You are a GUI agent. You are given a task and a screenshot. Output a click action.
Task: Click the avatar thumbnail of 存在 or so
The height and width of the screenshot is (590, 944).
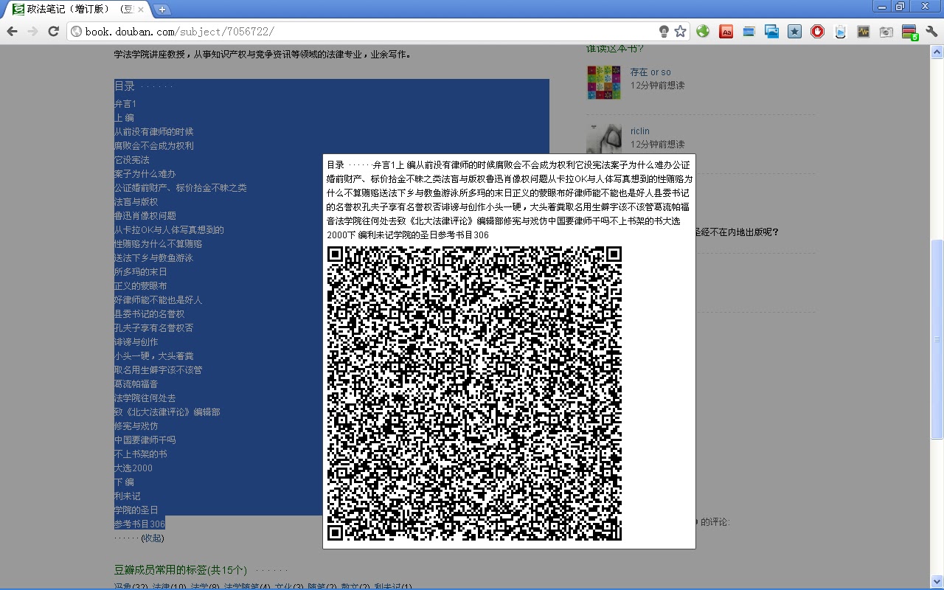point(603,82)
